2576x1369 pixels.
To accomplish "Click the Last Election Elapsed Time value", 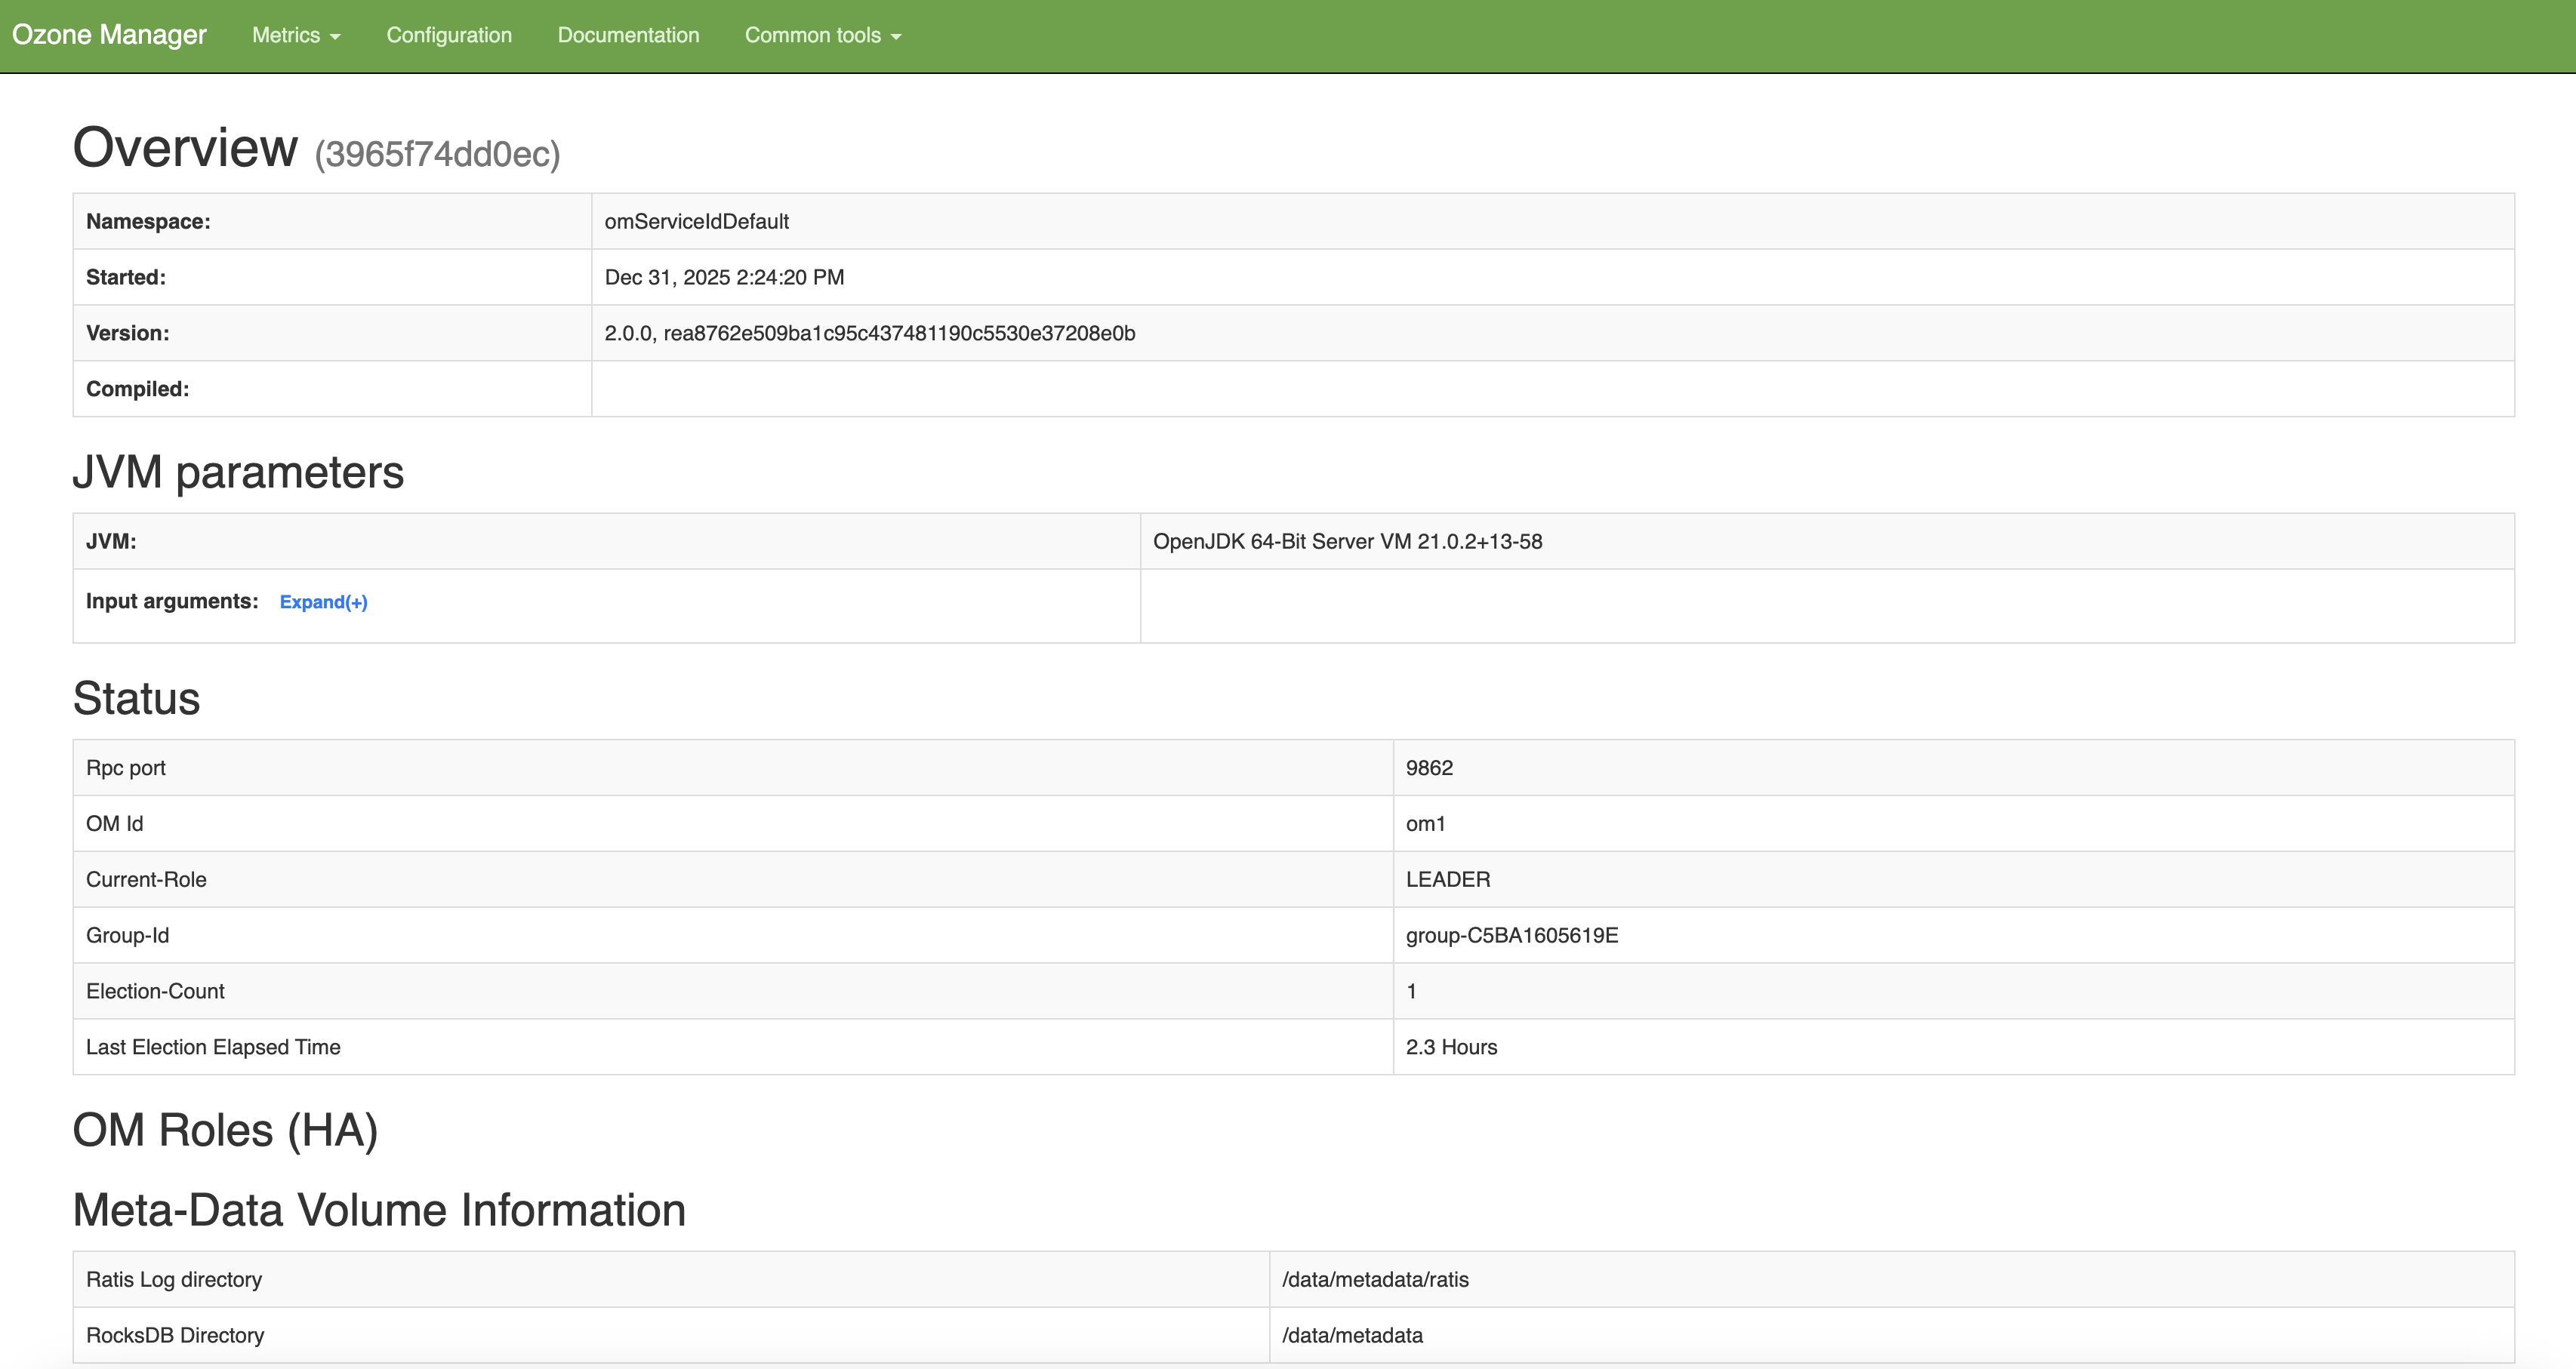I will [1451, 1046].
